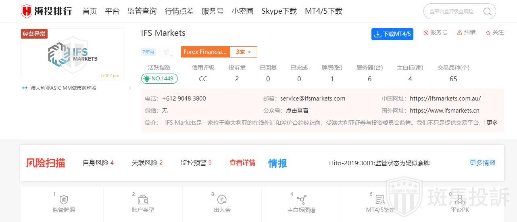Open the 监管牌照 license icon
Screen dimensions: 517x222
64,200
